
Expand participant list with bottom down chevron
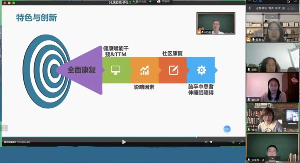pos(272,158)
